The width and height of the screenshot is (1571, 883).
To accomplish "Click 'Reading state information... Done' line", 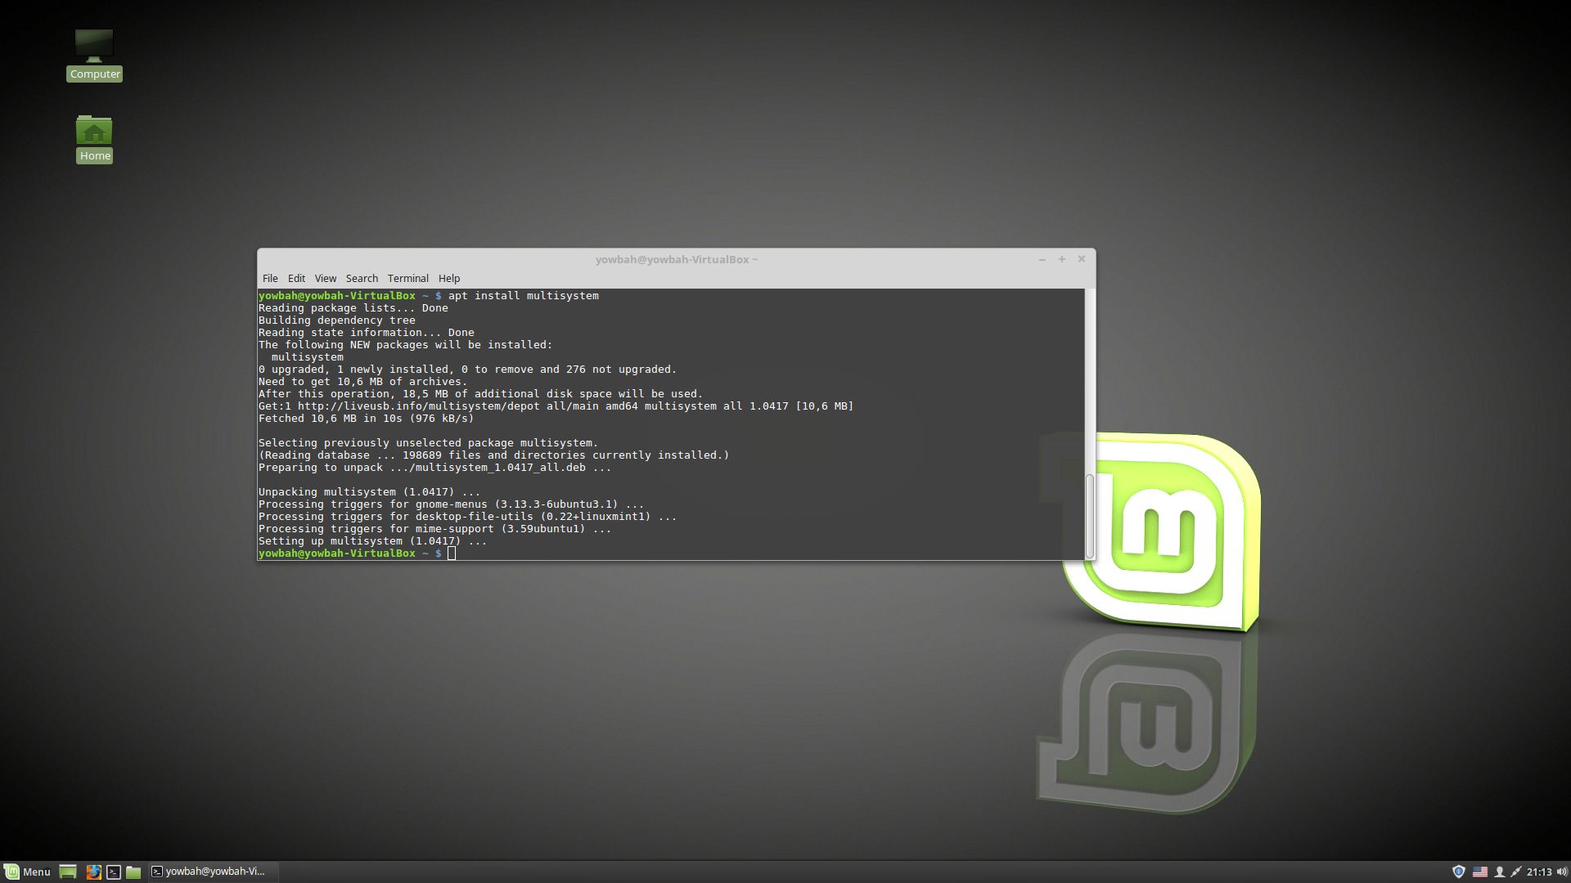I will [366, 333].
